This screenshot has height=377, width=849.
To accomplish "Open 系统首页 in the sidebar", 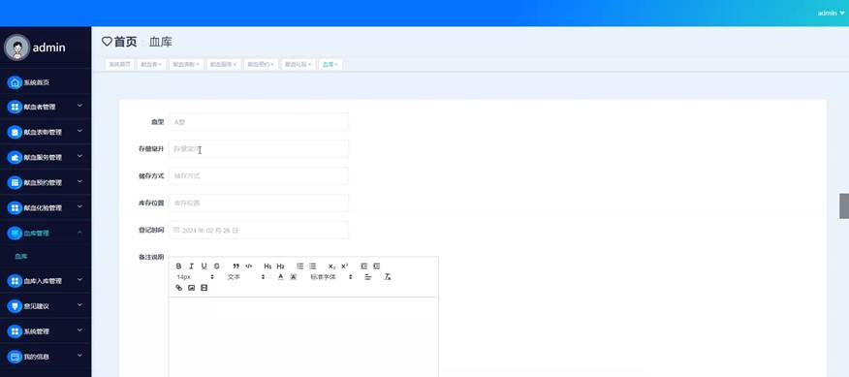I will 46,82.
